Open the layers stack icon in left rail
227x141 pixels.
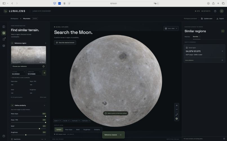click(x=4, y=46)
